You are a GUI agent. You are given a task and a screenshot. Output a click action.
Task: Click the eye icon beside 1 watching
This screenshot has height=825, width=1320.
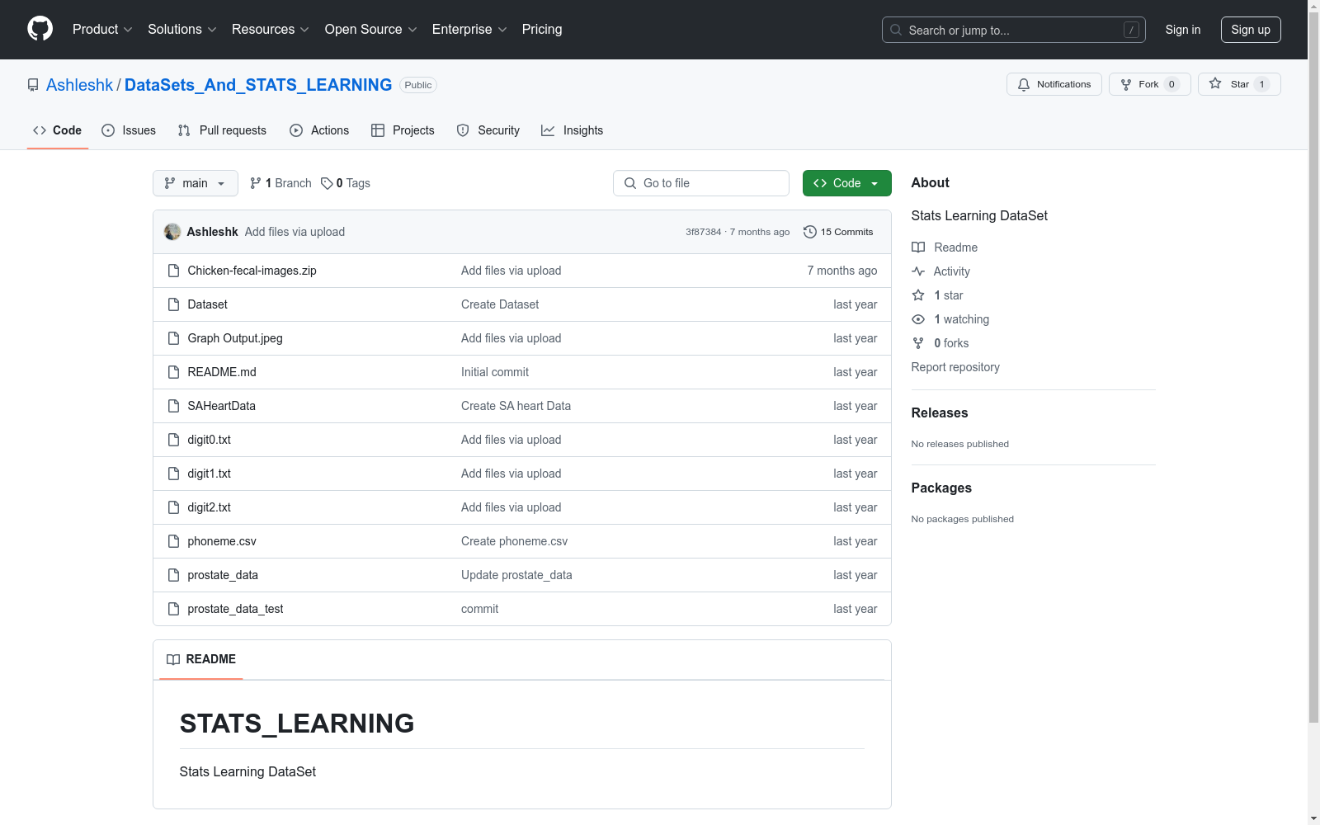click(918, 319)
